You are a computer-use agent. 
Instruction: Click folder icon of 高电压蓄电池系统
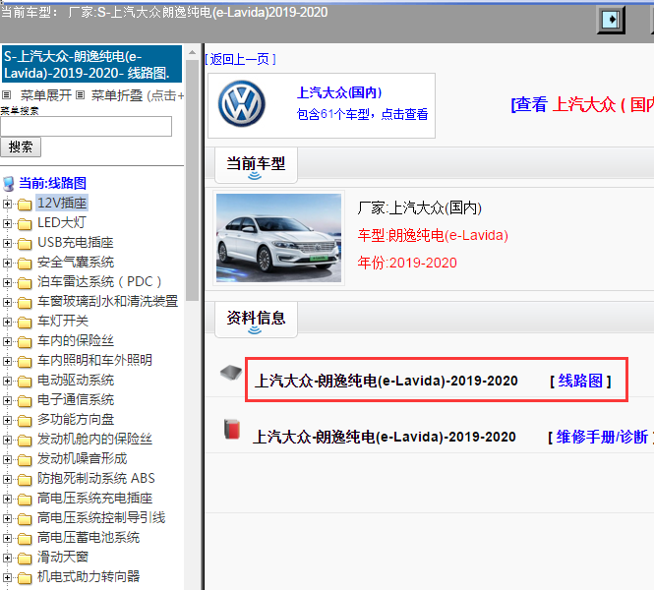25,539
